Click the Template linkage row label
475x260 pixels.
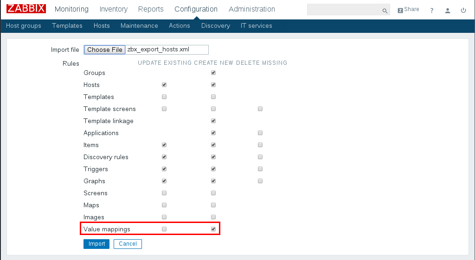pos(109,121)
